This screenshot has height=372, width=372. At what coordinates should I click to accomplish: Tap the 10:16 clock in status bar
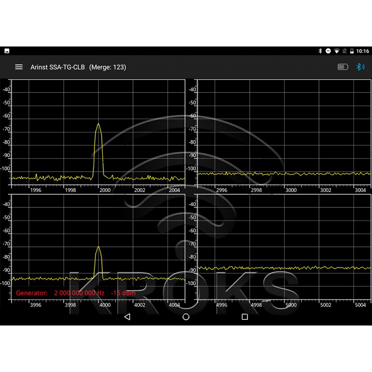[363, 51]
